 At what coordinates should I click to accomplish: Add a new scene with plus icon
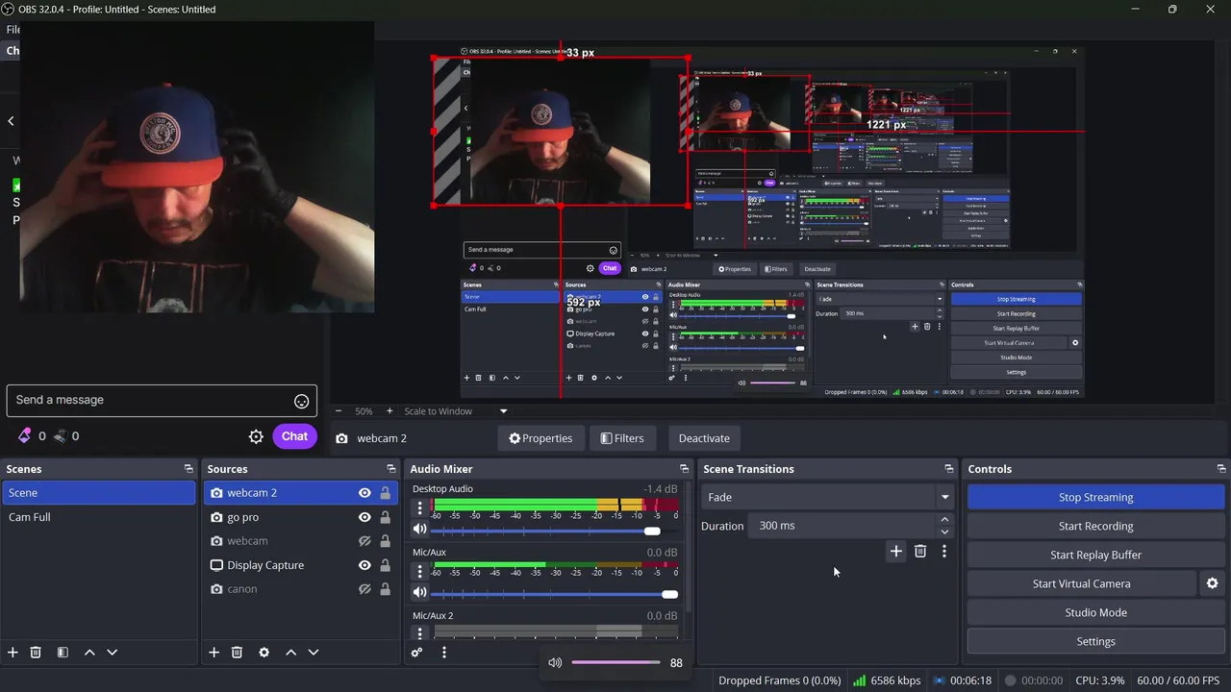pyautogui.click(x=13, y=653)
